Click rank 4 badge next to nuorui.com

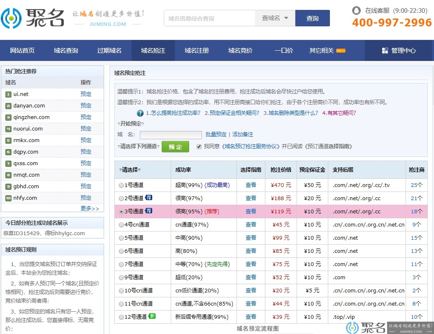[x=8, y=129]
